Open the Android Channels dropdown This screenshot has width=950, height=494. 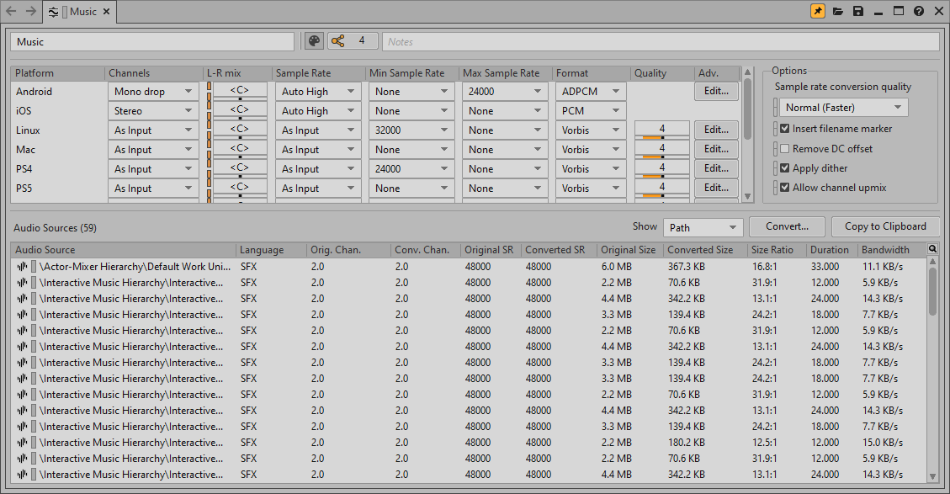coord(155,92)
